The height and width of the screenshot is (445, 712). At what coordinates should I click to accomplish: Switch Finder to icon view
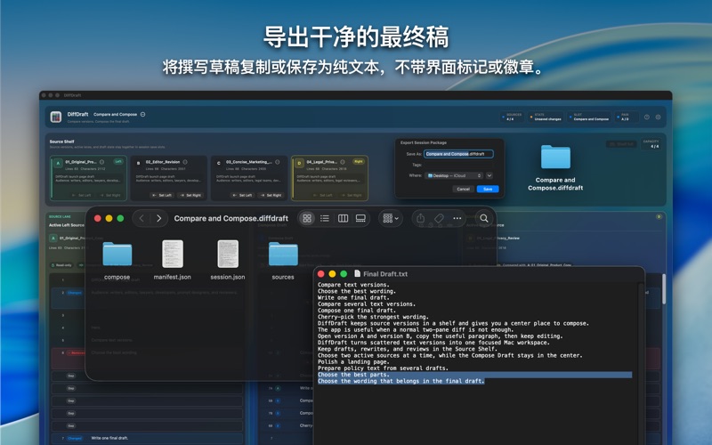coord(307,218)
